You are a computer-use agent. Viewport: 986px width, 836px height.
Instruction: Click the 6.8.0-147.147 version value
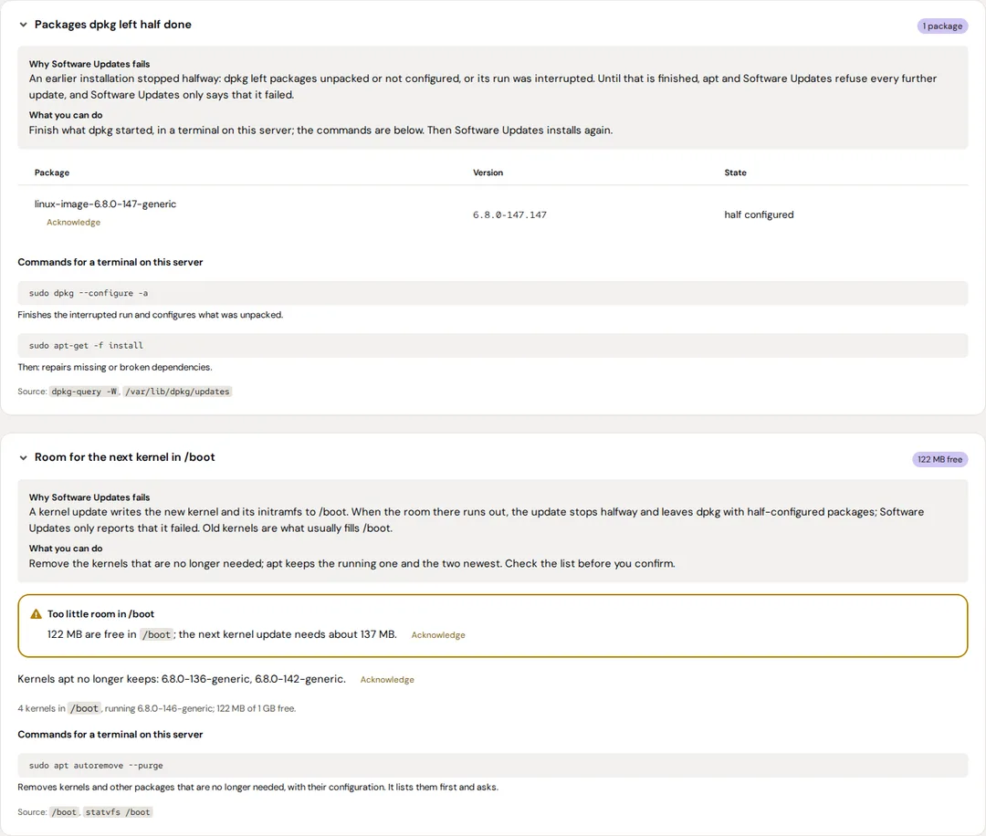tap(510, 215)
